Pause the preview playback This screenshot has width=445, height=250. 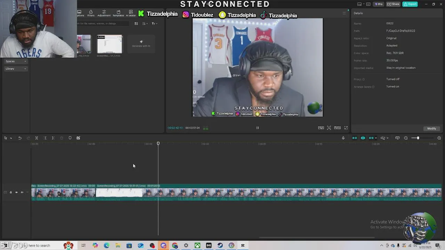tap(258, 128)
